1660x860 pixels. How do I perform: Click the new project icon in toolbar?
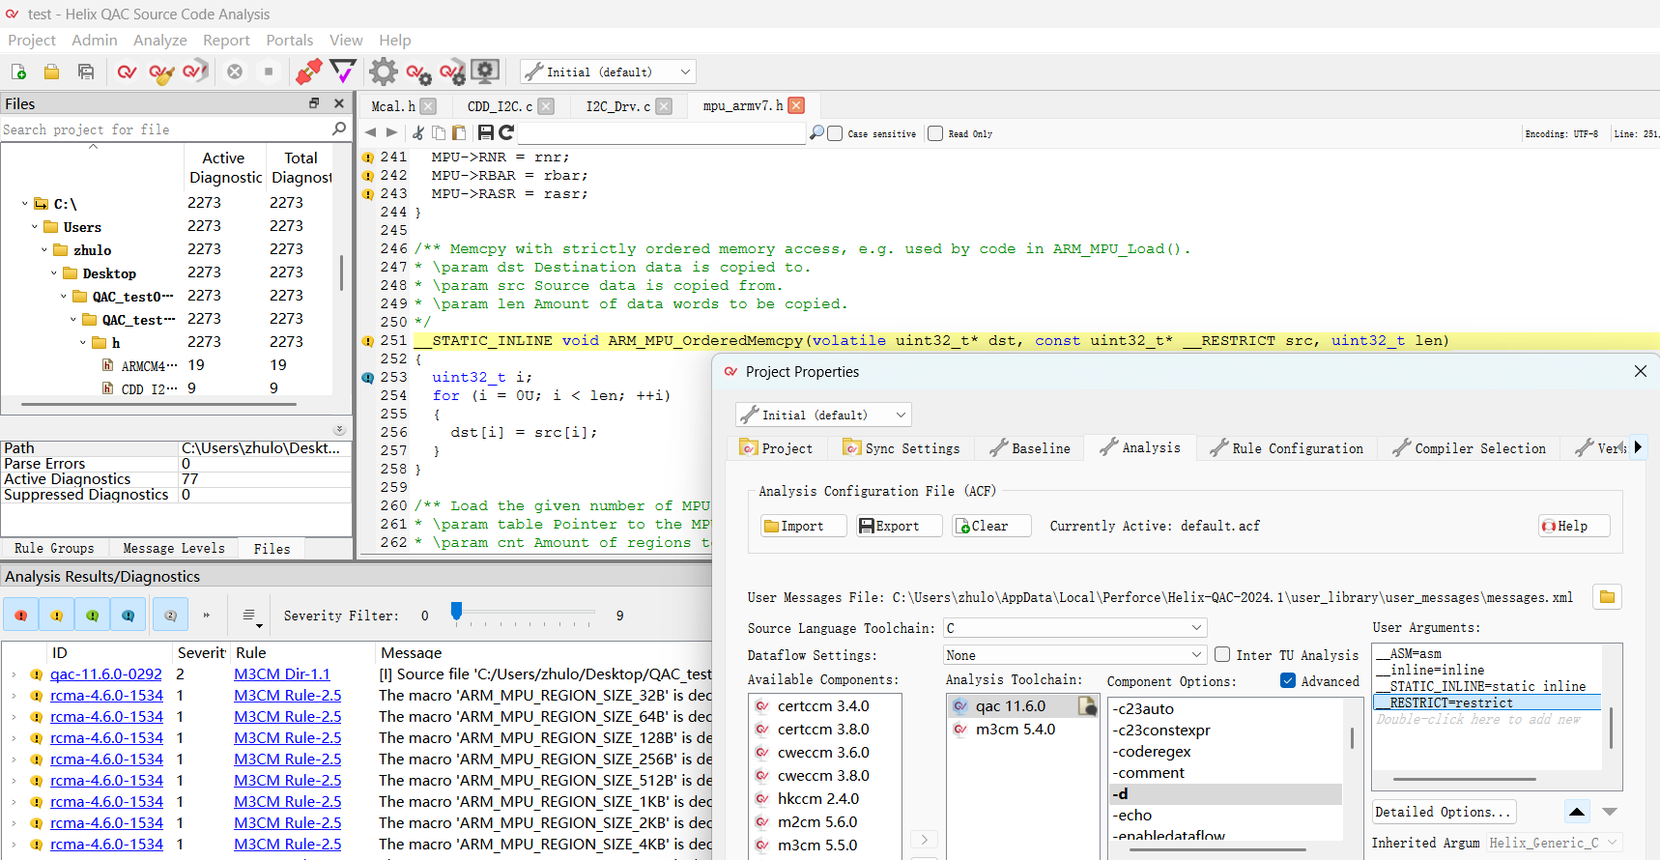(x=18, y=72)
